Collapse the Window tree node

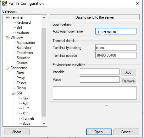7,38
